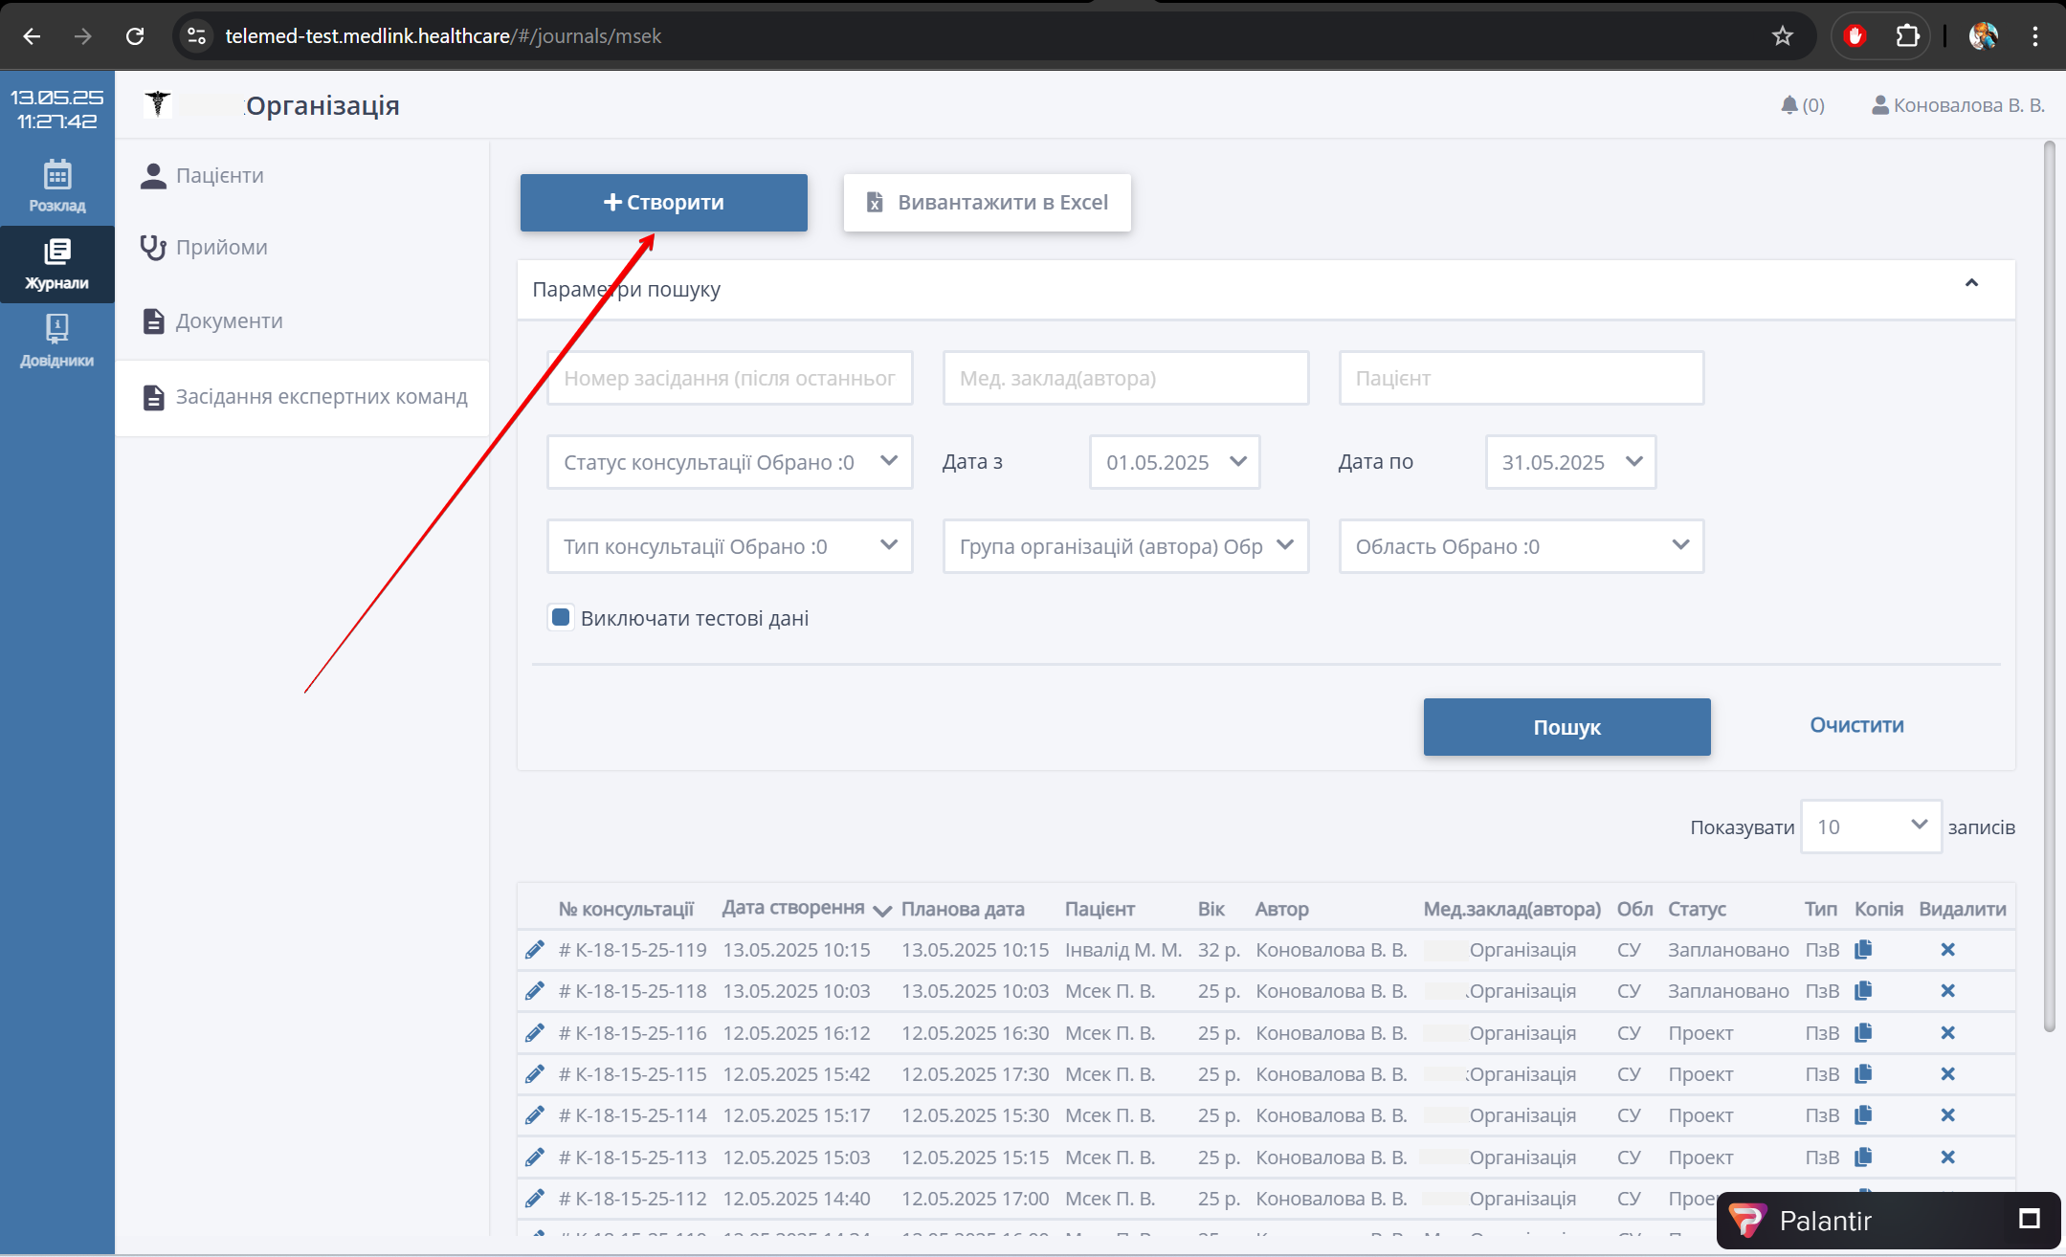Screen dimensions: 2066x1257
Task: Collapse the Параметри пошуку panel chevron
Action: point(1971,284)
